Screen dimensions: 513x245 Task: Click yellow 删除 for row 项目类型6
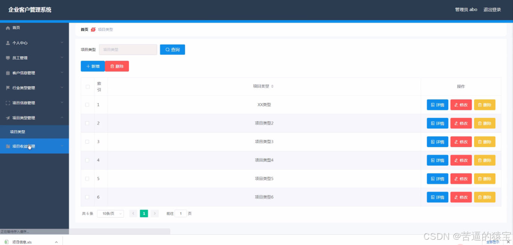coord(484,197)
